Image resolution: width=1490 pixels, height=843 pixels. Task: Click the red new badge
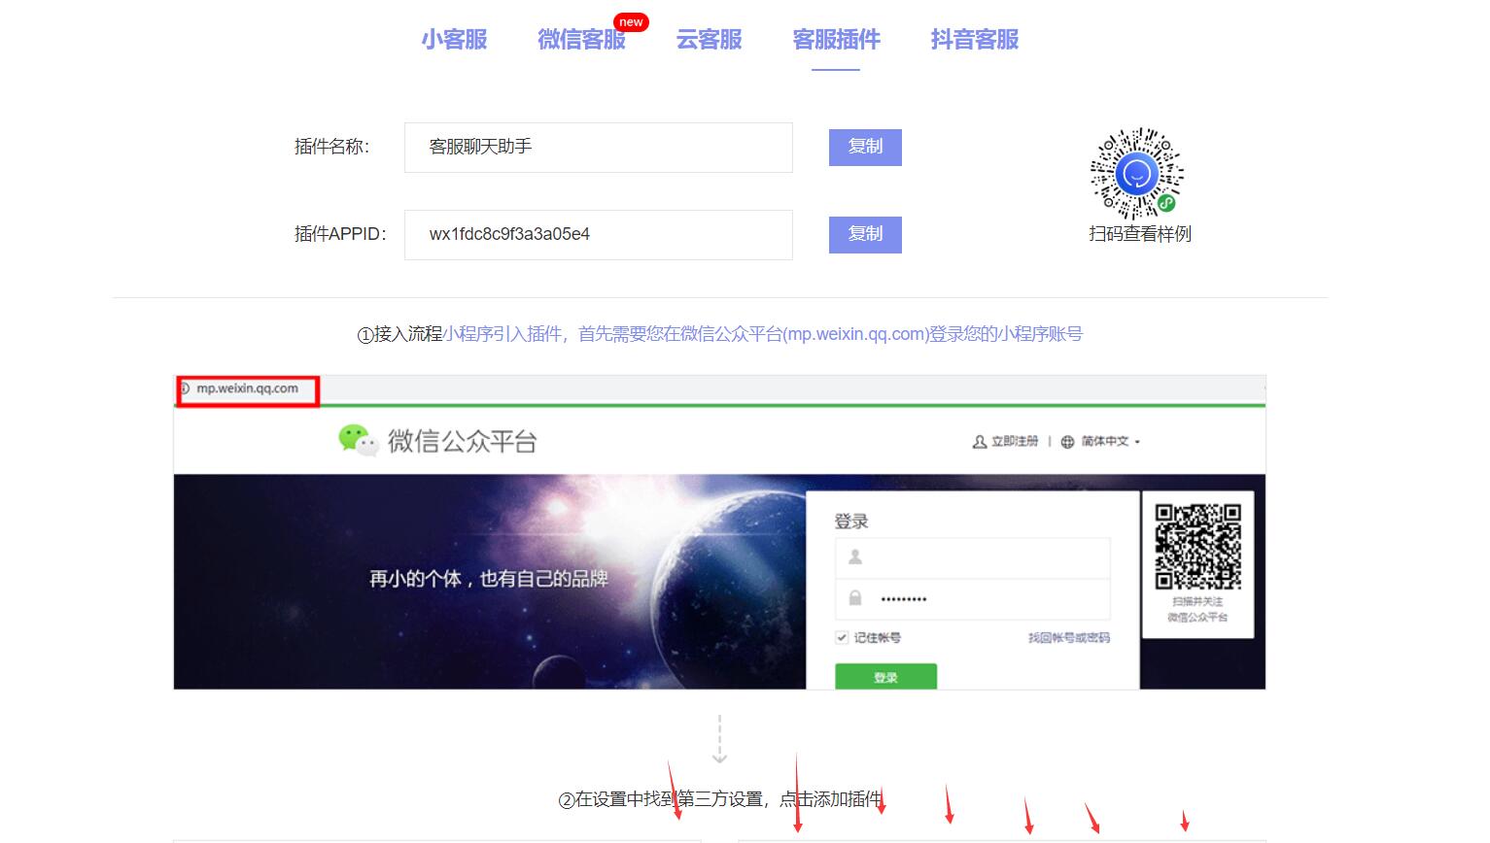(x=631, y=22)
